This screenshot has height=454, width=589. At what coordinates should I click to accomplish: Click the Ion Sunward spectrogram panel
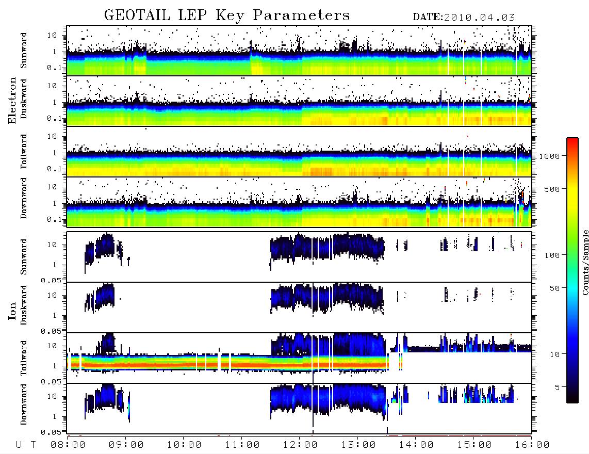[x=299, y=257]
